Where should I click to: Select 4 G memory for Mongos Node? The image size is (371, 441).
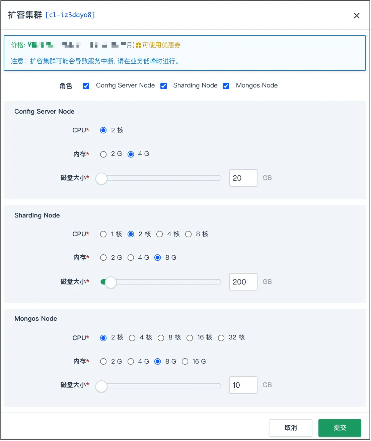click(x=131, y=362)
